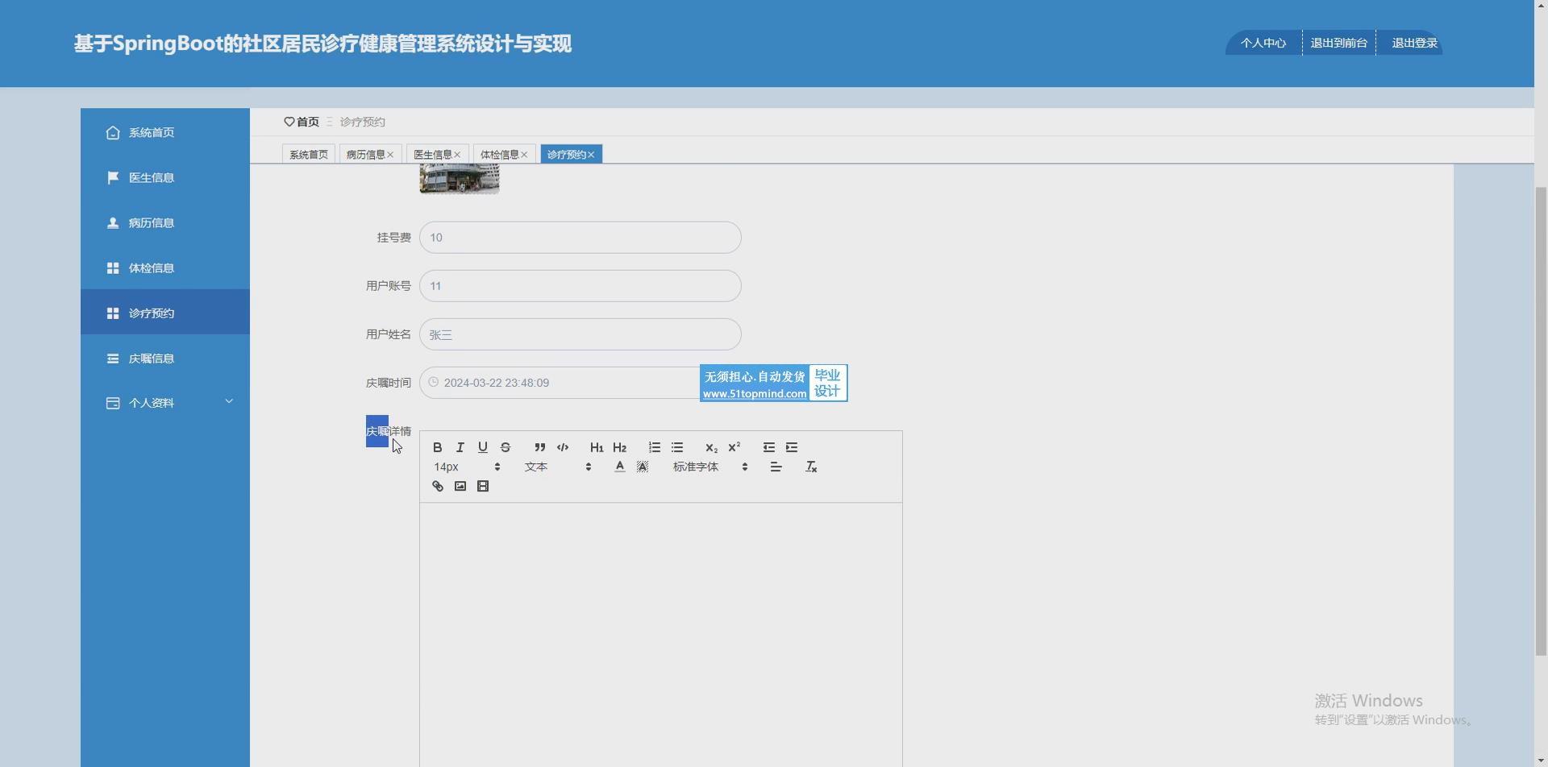Toggle bold formatting in the editor

point(437,447)
